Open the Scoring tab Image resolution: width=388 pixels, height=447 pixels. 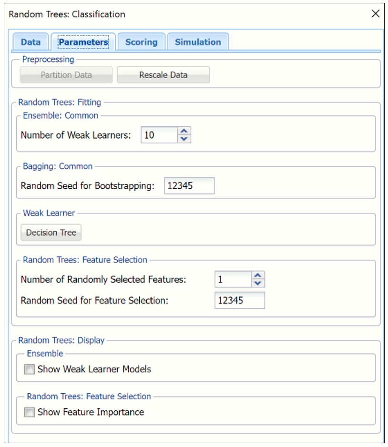click(141, 42)
